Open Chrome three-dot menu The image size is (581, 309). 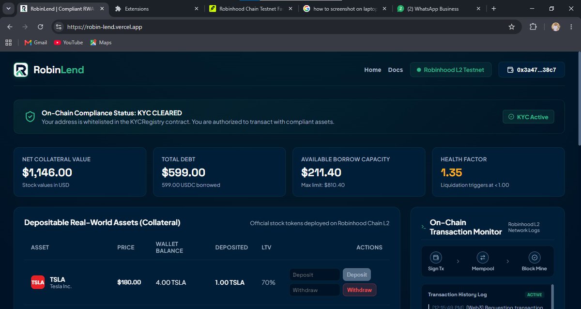[x=572, y=27]
